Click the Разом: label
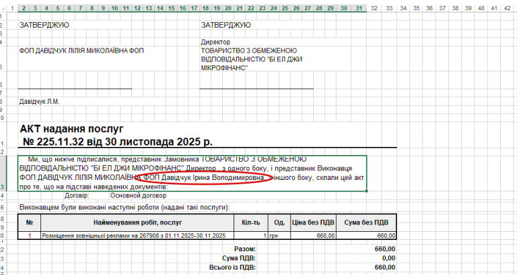517x275 pixels. (244, 249)
